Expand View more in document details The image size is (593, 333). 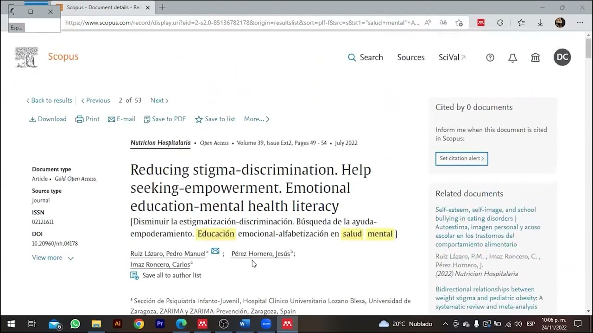52,258
